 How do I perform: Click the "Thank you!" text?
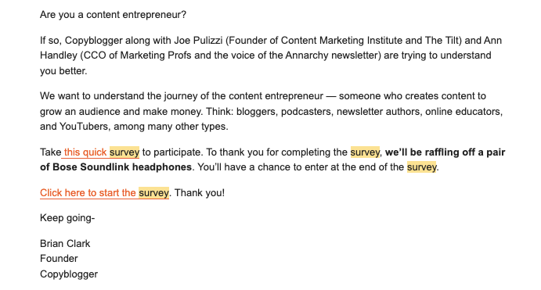[x=200, y=193]
